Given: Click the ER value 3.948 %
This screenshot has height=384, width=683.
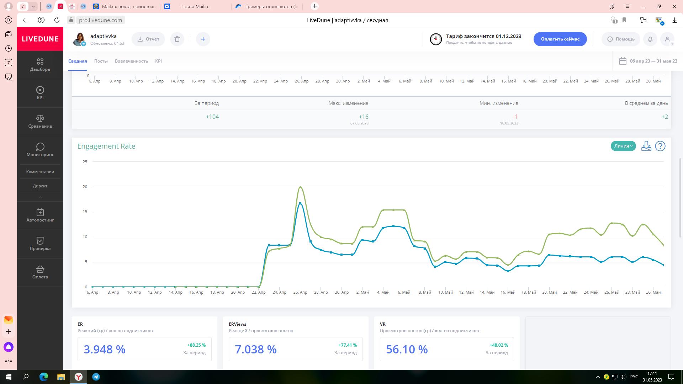Looking at the screenshot, I should tap(105, 349).
